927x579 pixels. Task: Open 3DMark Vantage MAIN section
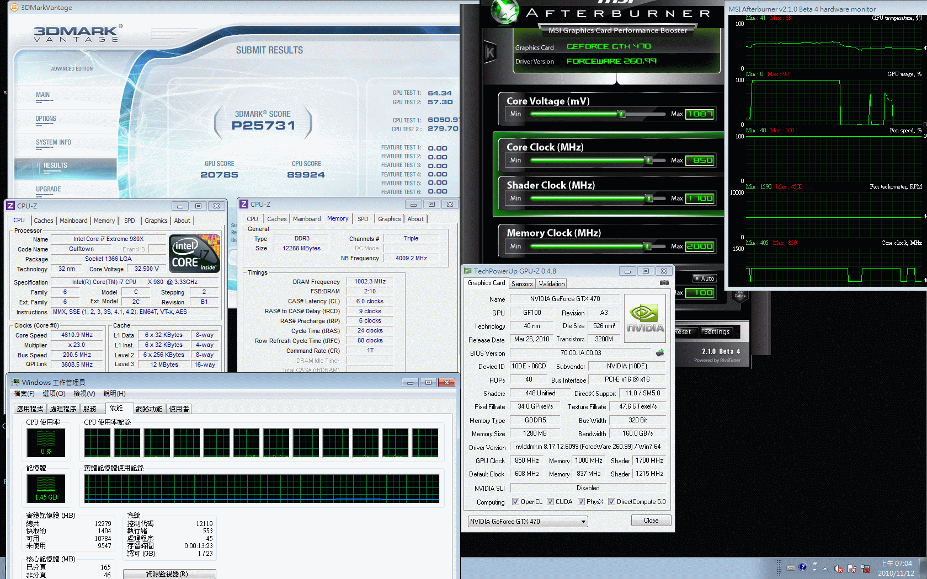(43, 95)
